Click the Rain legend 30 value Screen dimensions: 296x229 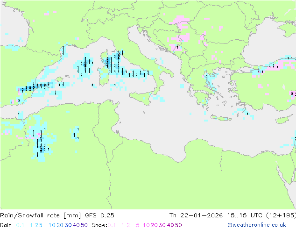click(x=68, y=225)
